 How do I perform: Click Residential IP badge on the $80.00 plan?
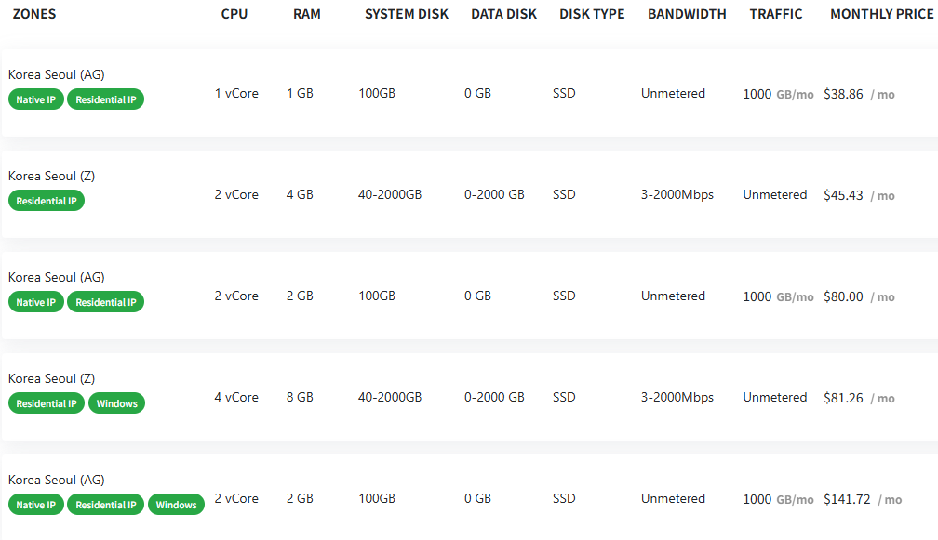tap(106, 302)
